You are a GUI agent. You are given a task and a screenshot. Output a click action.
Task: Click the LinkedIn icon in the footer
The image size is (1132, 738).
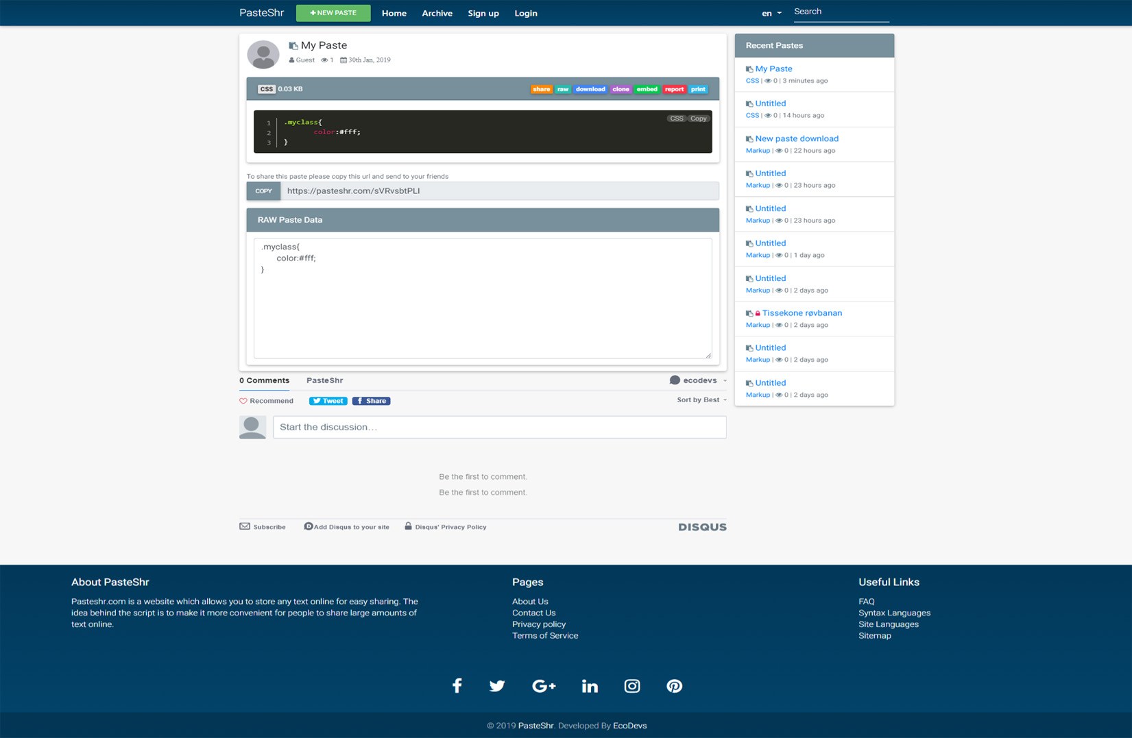tap(590, 686)
